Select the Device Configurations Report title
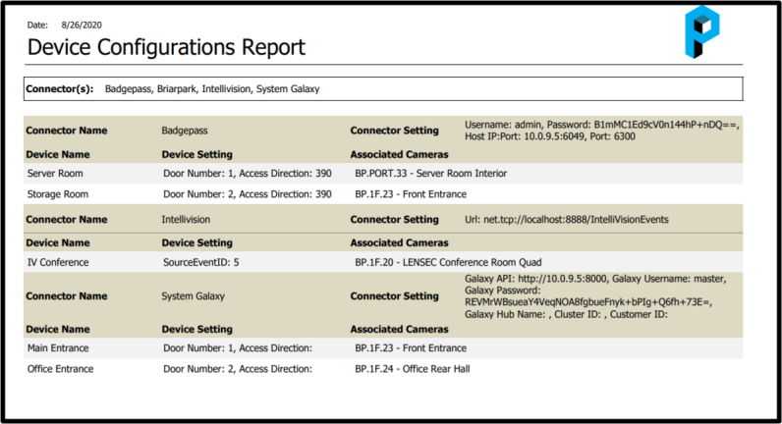 click(166, 48)
